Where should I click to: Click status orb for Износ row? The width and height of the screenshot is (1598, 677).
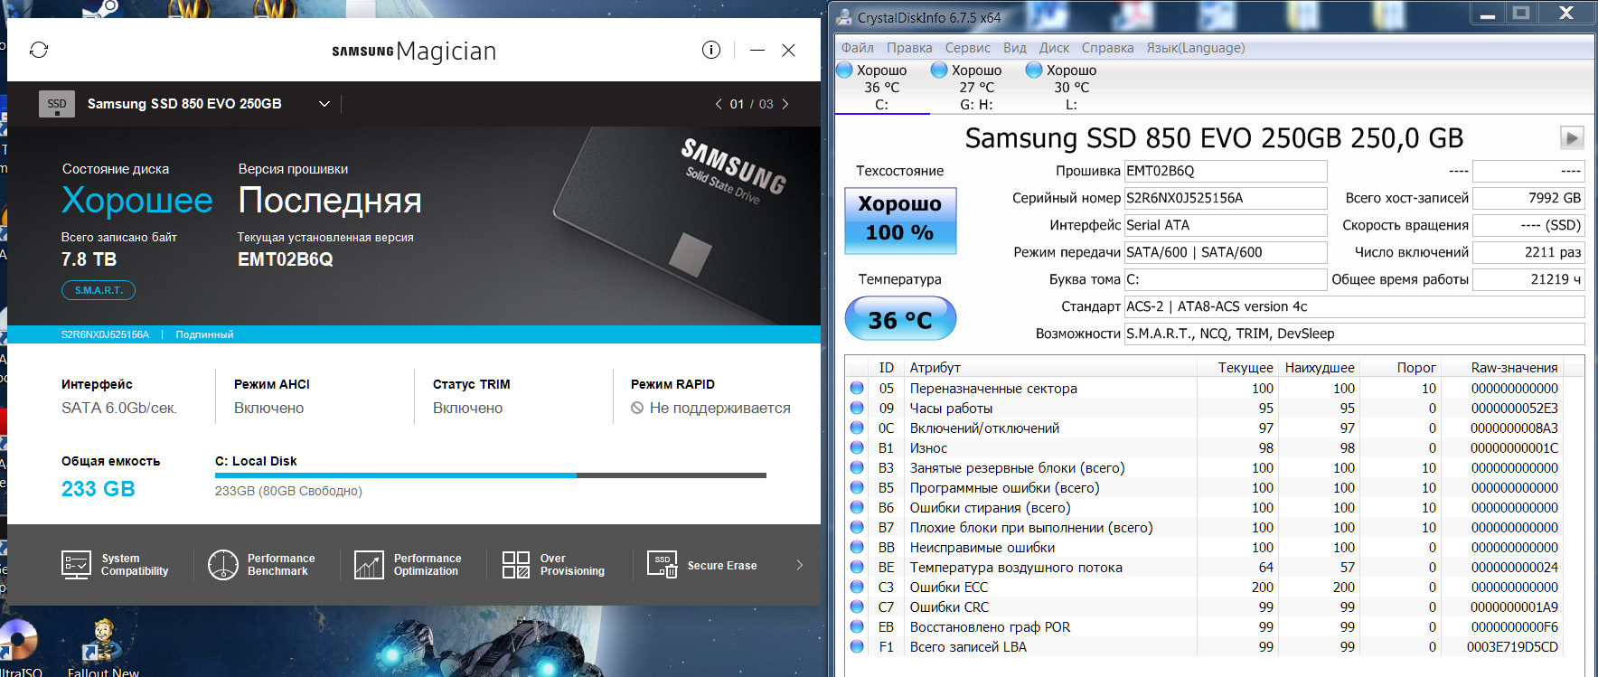(857, 447)
